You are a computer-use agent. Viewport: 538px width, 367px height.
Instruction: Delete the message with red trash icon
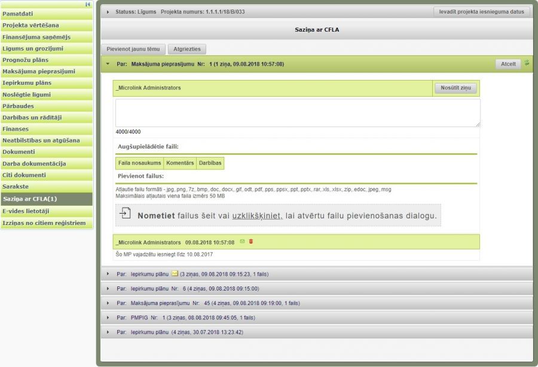coord(251,242)
